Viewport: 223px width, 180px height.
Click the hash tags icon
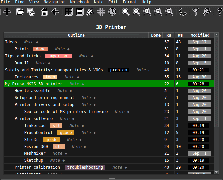coord(101,12)
